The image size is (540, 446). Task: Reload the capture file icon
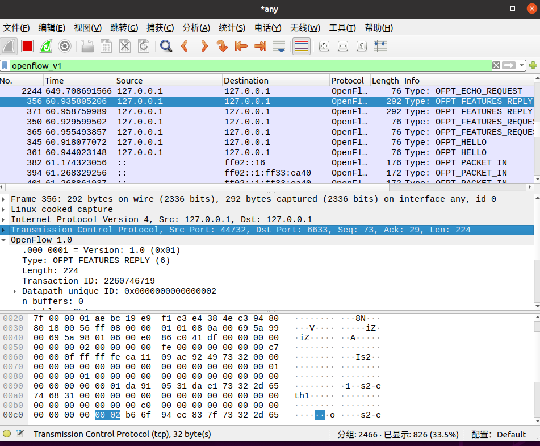(x=143, y=46)
